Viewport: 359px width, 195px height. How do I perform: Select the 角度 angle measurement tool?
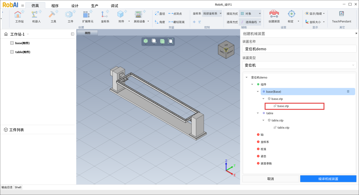(160, 22)
